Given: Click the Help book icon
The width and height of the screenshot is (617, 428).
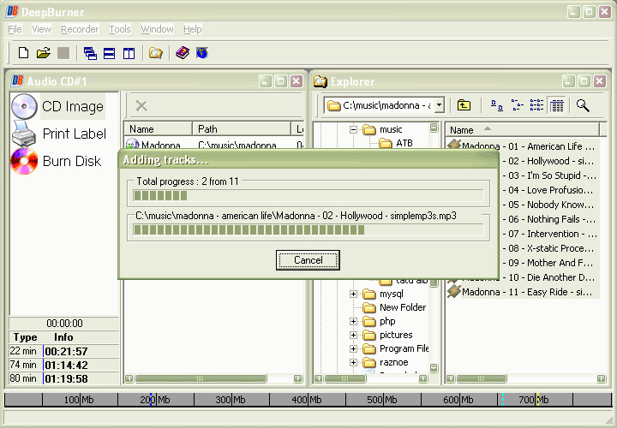Looking at the screenshot, I should tap(183, 53).
